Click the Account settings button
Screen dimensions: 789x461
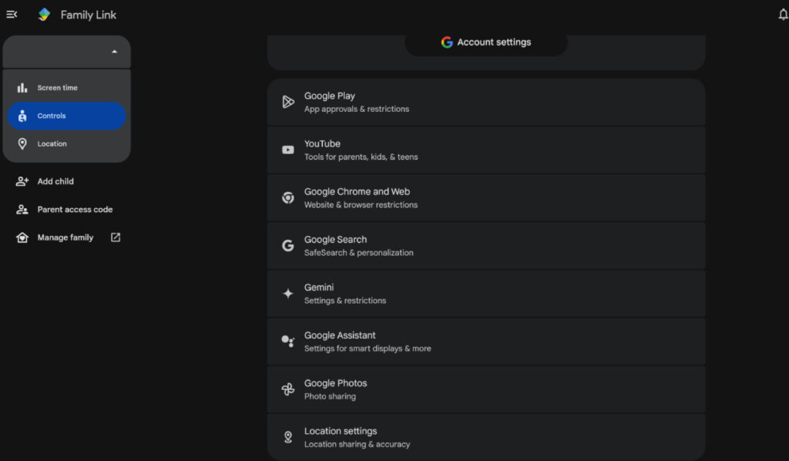(486, 42)
